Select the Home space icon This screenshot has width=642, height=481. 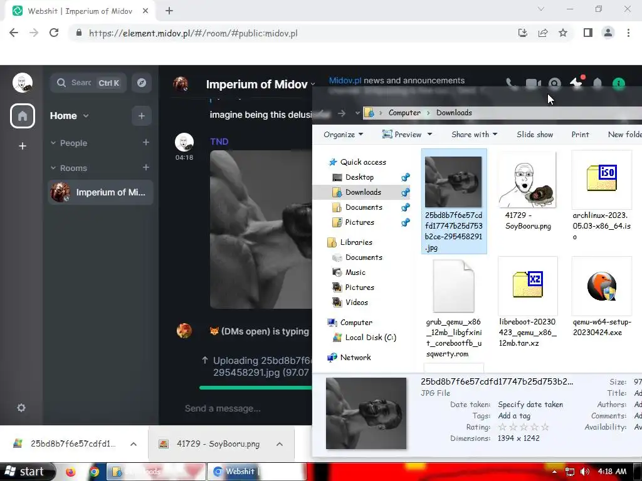(x=23, y=116)
